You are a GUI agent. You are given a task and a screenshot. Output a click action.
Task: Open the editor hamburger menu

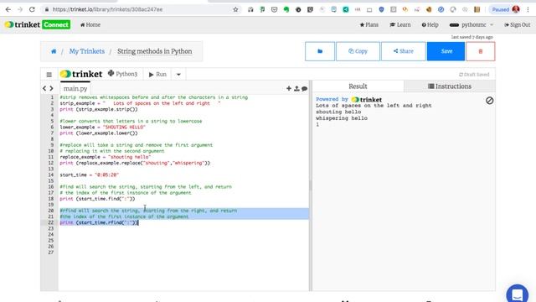pyautogui.click(x=49, y=75)
